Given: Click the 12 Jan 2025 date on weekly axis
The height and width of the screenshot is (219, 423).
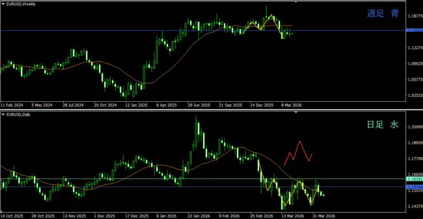Looking at the screenshot, I should point(137,105).
